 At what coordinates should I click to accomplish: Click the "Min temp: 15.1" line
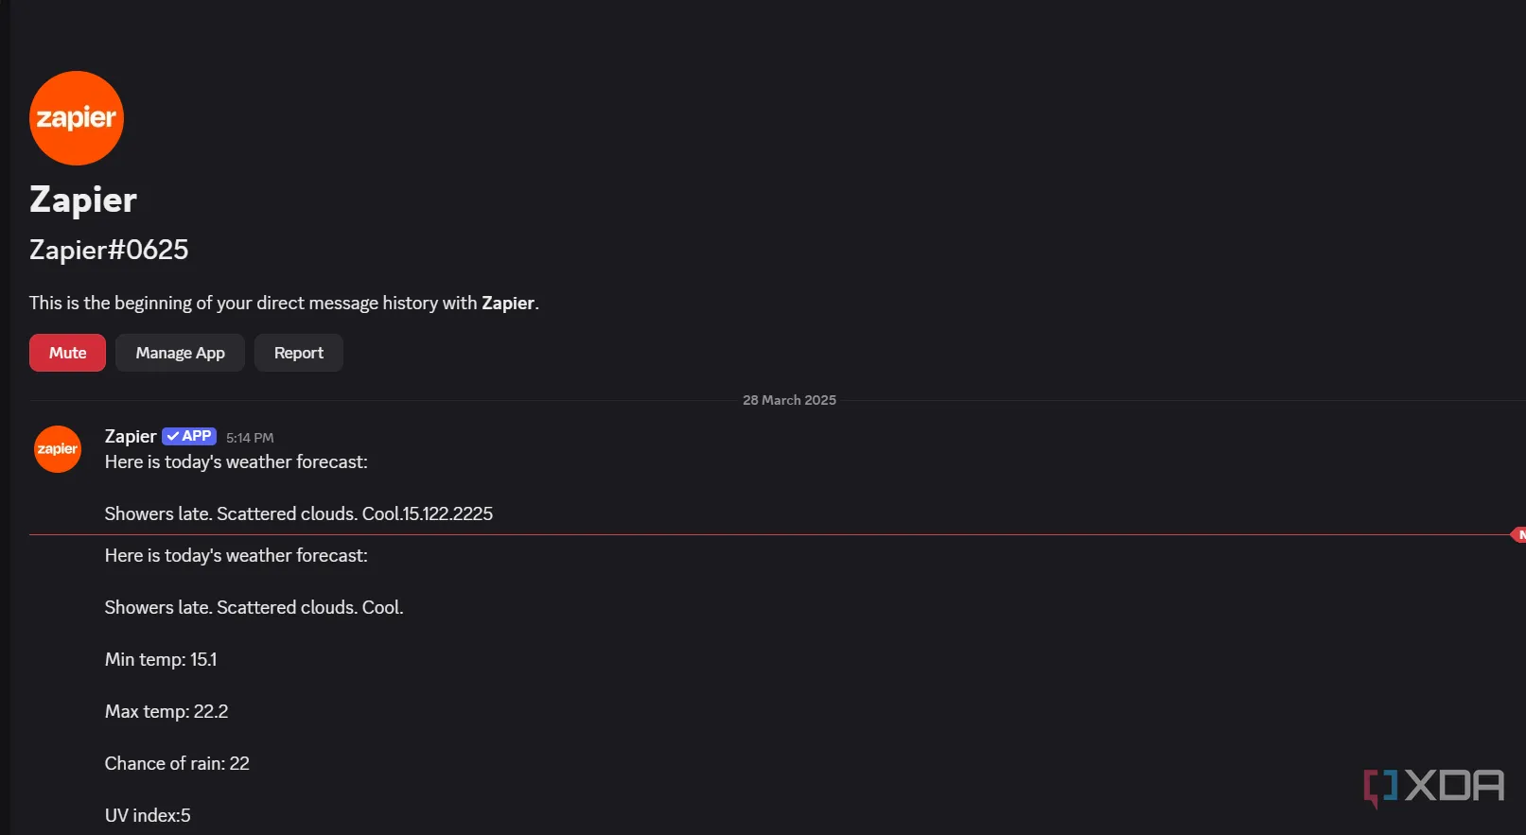161,659
